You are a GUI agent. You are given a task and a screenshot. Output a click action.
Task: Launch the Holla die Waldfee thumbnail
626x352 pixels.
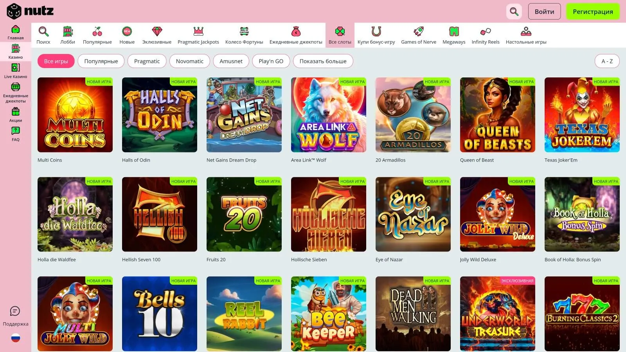coord(75,214)
